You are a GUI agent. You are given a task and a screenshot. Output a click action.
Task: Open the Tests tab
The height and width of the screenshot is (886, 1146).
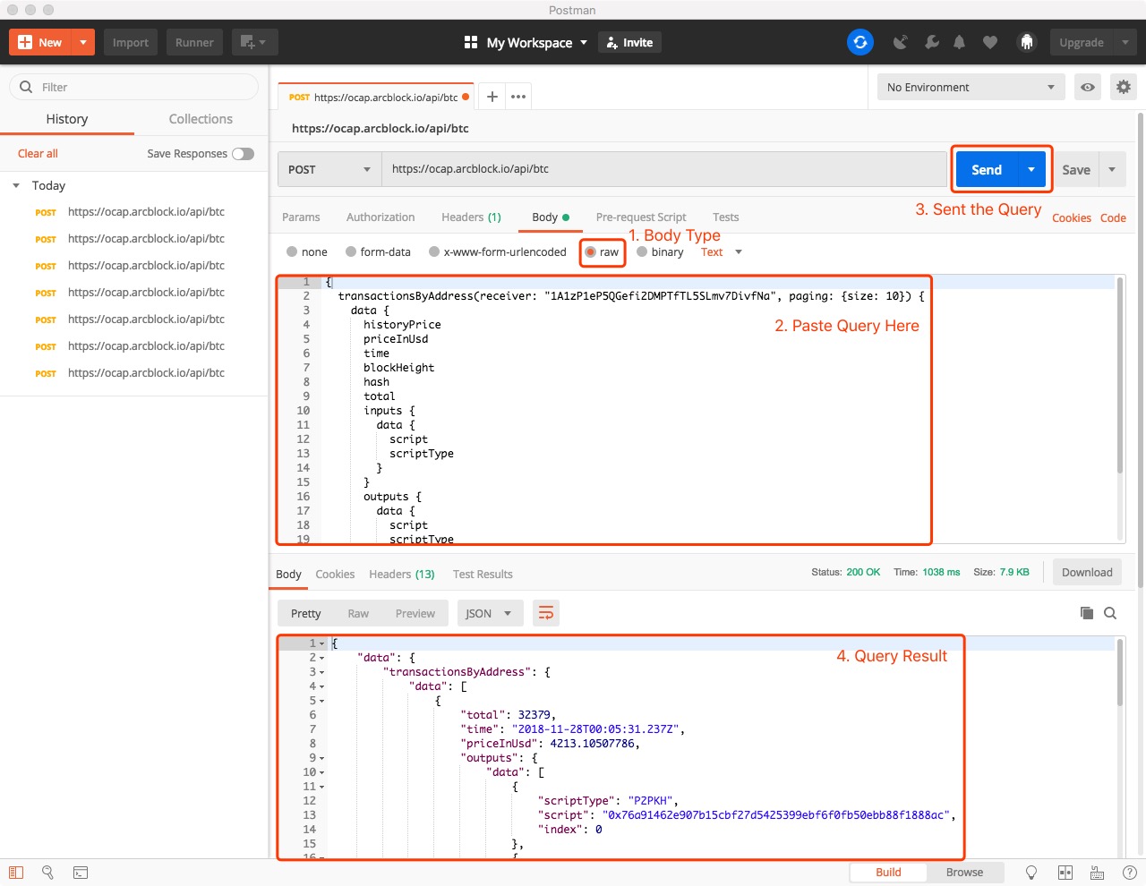725,217
